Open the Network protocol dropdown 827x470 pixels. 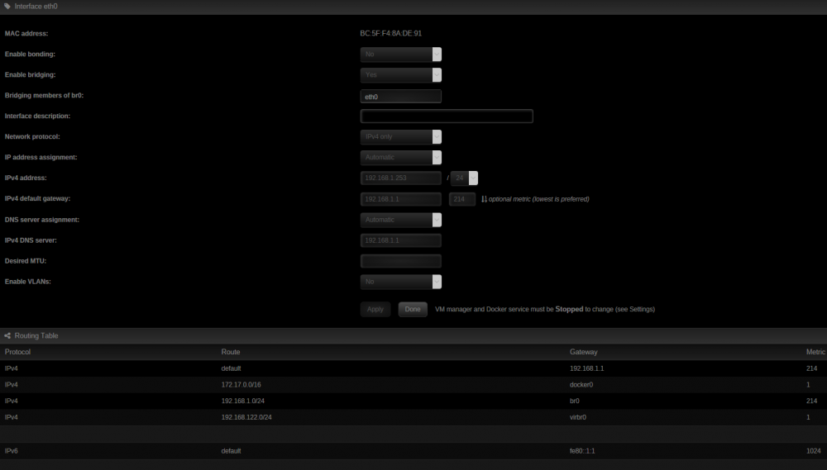pos(401,136)
